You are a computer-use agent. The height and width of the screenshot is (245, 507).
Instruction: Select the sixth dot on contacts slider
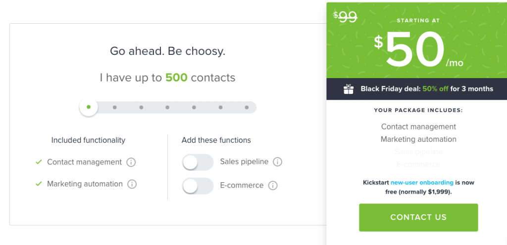(x=220, y=107)
